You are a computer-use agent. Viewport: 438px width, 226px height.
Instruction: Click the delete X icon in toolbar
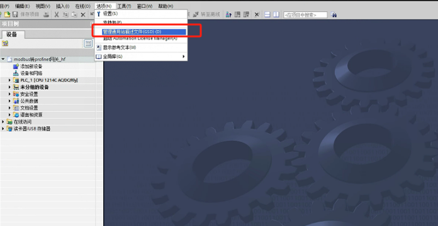pos(83,14)
